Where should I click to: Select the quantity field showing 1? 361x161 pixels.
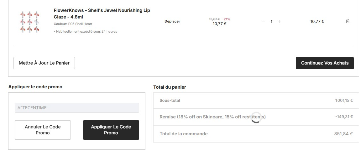271,22
